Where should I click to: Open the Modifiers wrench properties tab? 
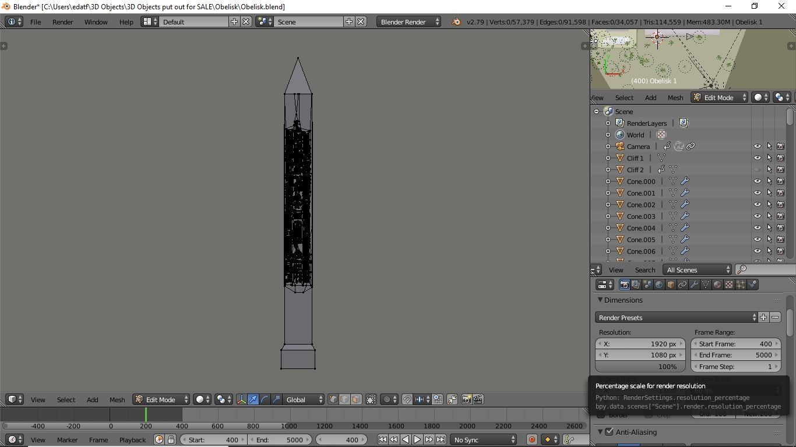[694, 285]
